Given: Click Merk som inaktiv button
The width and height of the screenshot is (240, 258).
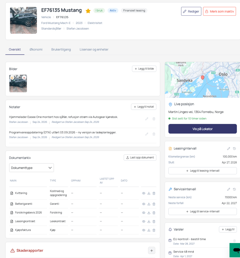Looking at the screenshot, I should coord(220,11).
